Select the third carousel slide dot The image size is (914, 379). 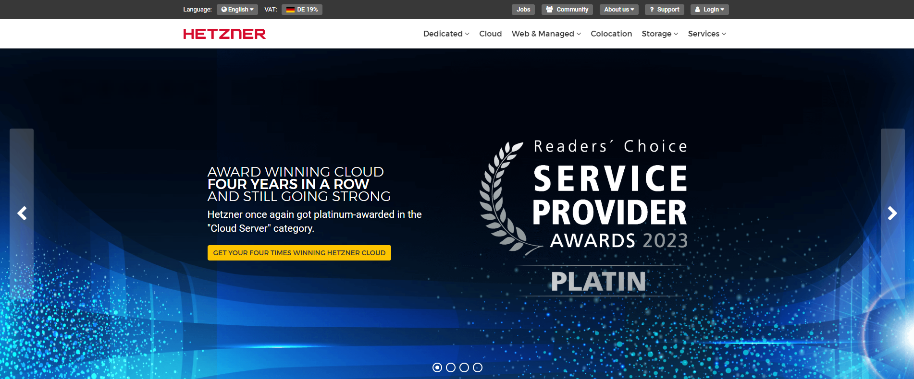(x=464, y=367)
